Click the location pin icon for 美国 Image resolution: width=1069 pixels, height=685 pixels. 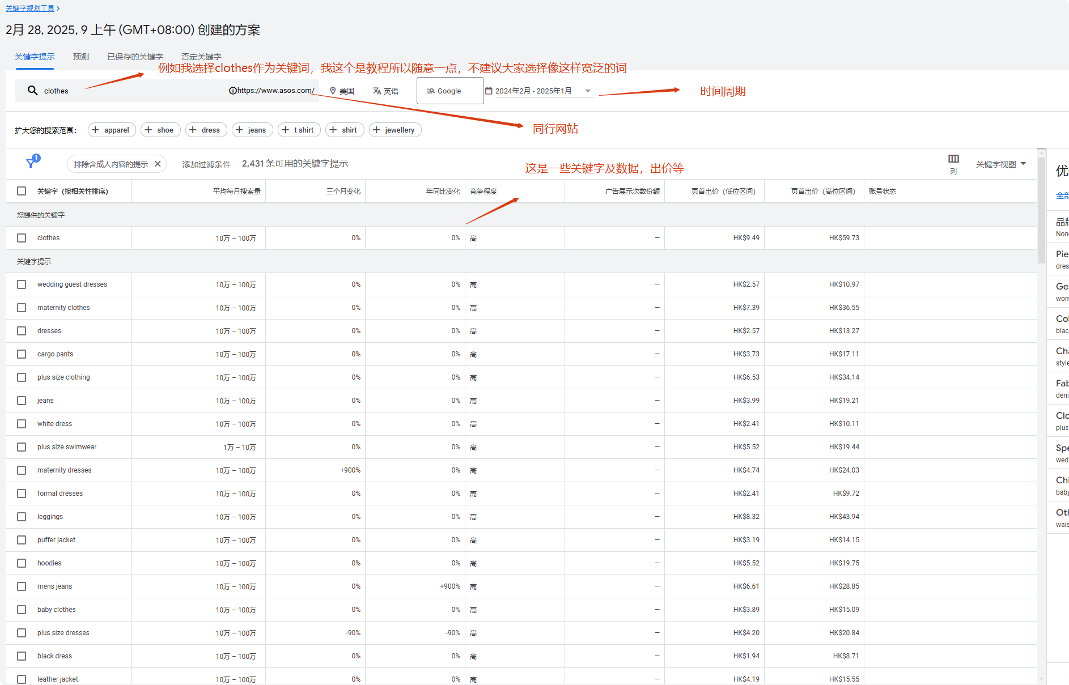333,91
